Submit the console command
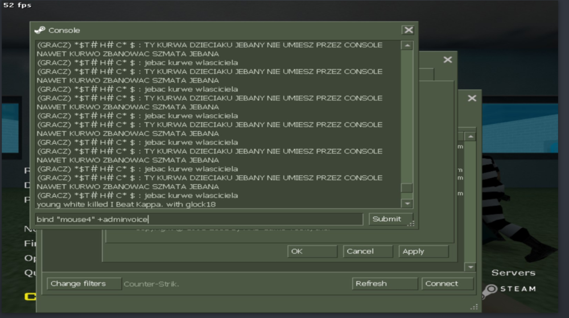569x318 pixels. click(x=390, y=219)
